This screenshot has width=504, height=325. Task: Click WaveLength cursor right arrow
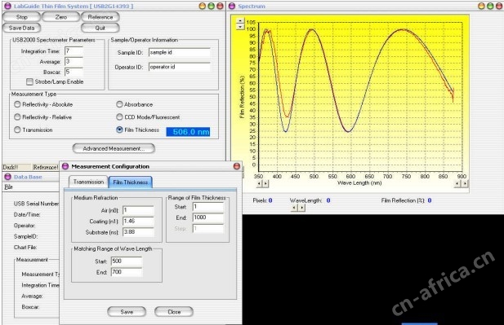pyautogui.click(x=301, y=208)
